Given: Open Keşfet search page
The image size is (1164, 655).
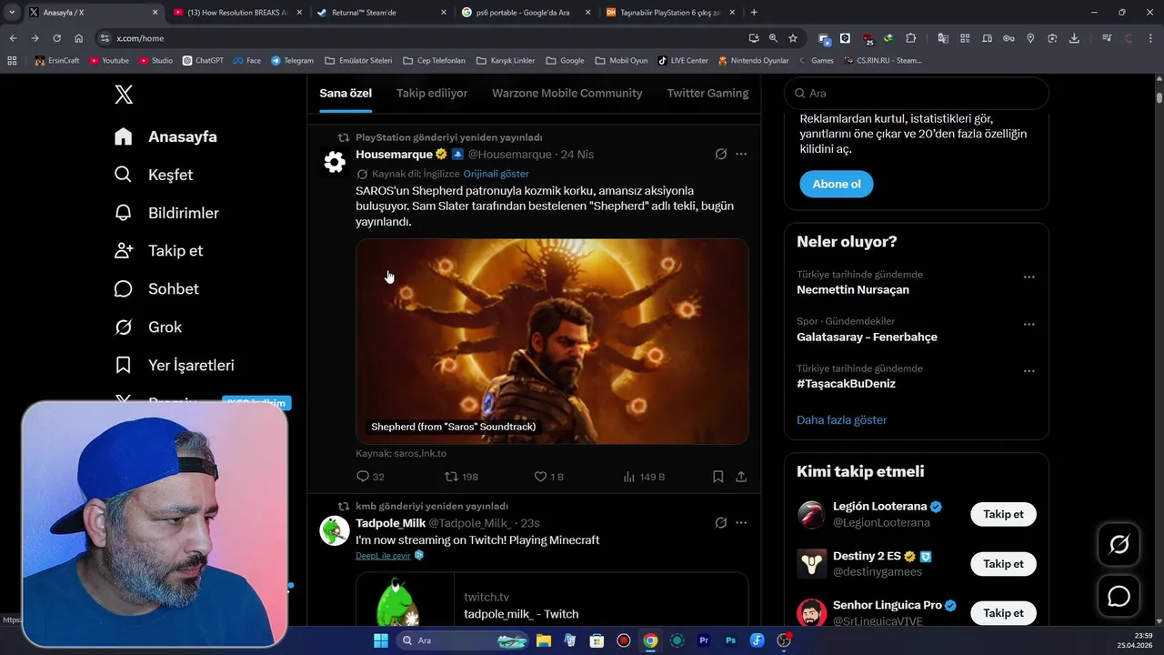Looking at the screenshot, I should click(154, 175).
